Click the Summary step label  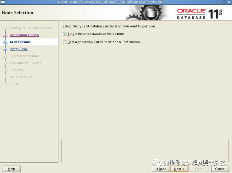tap(17, 70)
